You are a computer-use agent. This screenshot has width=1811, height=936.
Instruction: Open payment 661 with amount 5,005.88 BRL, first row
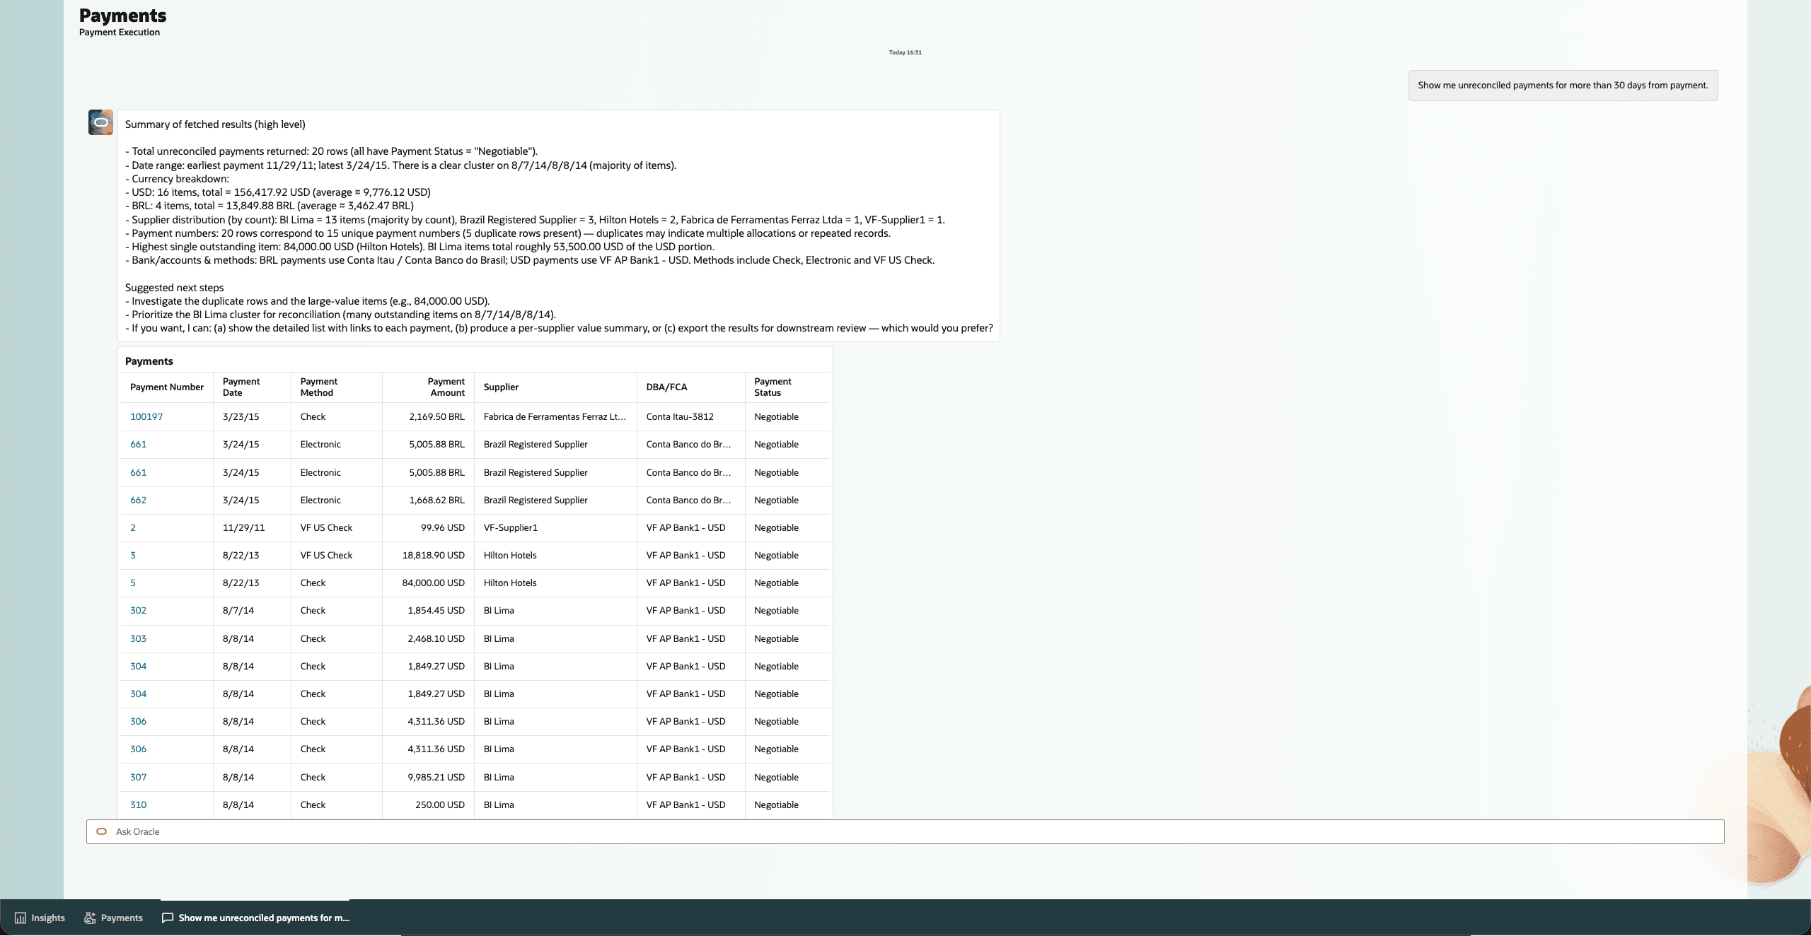click(x=138, y=444)
